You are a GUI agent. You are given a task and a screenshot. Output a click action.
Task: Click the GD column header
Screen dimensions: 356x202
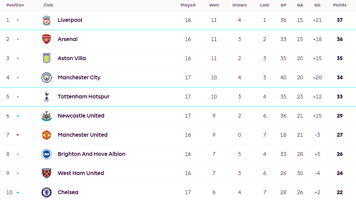[x=317, y=5]
